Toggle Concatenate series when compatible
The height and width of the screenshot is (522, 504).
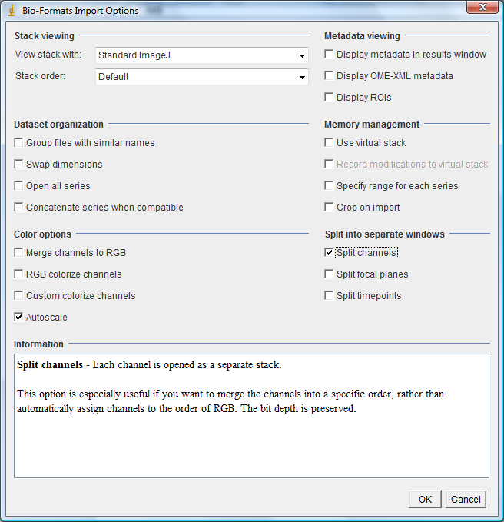coord(19,208)
